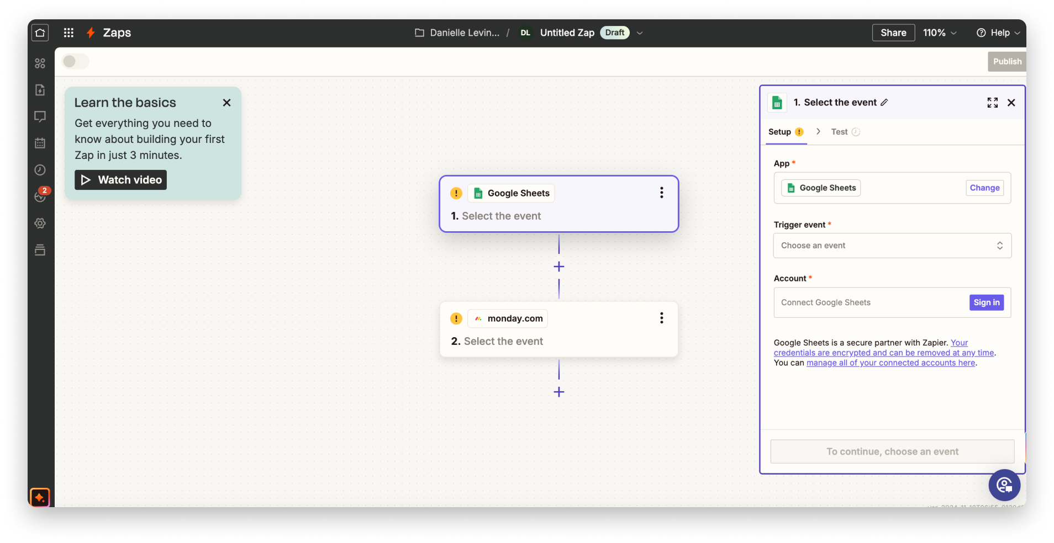1054x543 pixels.
Task: Open credentials are encrypted link
Action: pyautogui.click(x=884, y=353)
